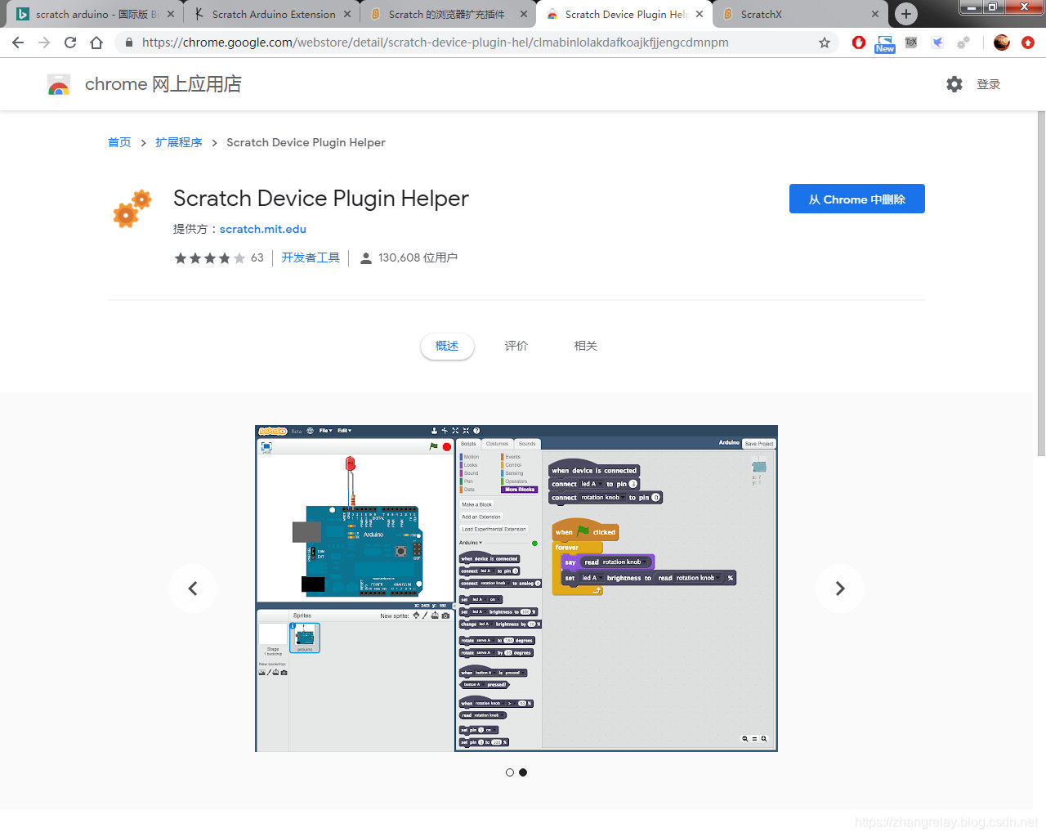Click the red update notification icon

(x=1028, y=43)
